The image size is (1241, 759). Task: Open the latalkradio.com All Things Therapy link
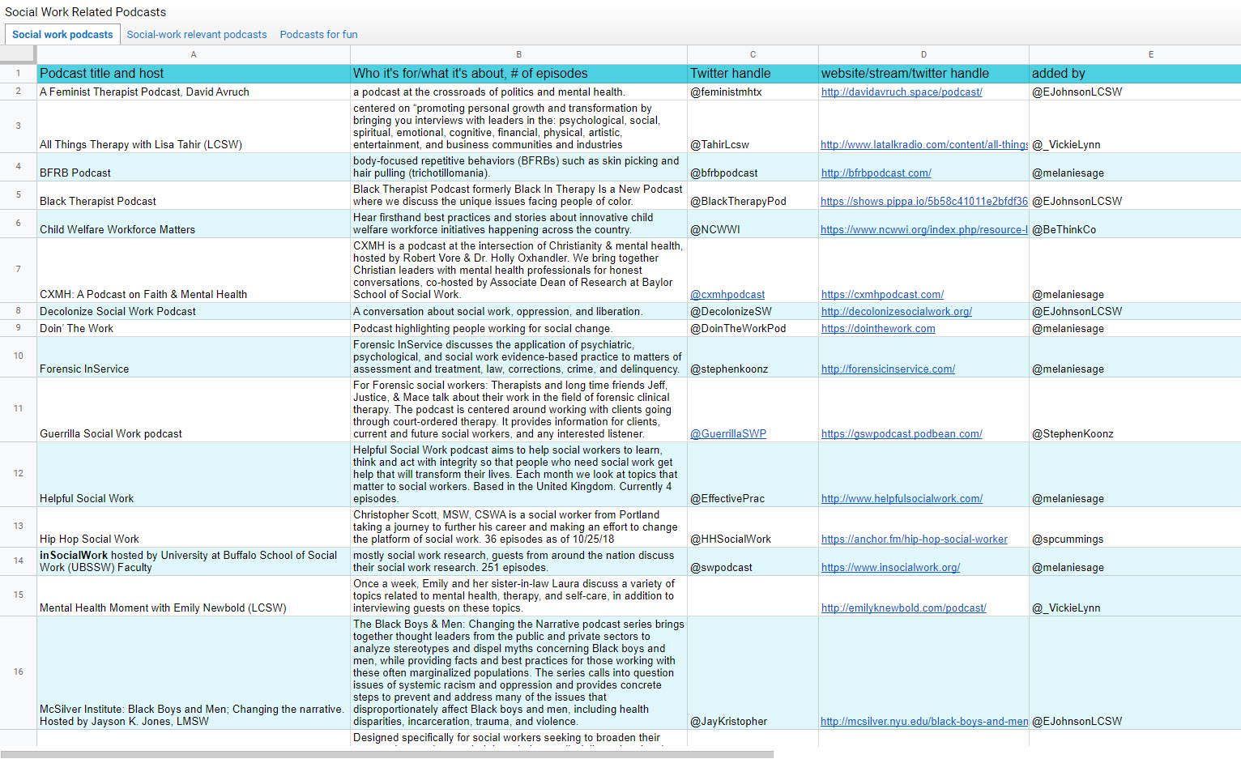click(924, 145)
